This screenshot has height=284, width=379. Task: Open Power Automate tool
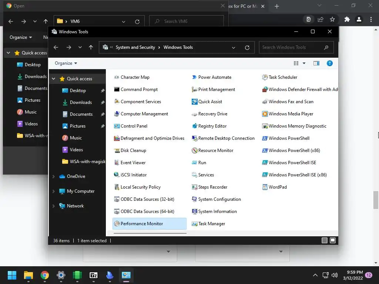(211, 77)
